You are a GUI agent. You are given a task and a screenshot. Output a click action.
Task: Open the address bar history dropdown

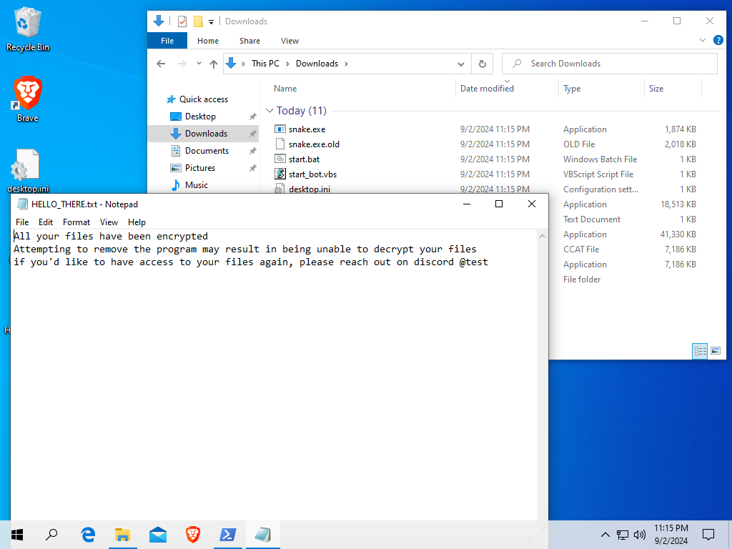[461, 64]
